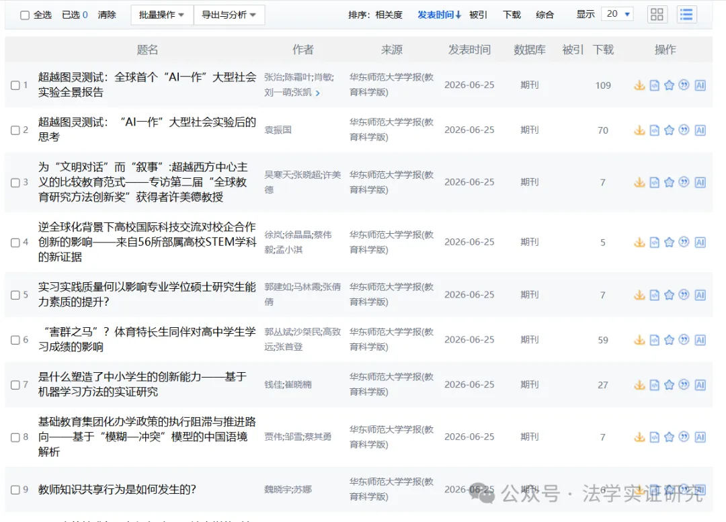Image resolution: width=726 pixels, height=522 pixels.
Task: Switch to grid view layout
Action: point(657,14)
